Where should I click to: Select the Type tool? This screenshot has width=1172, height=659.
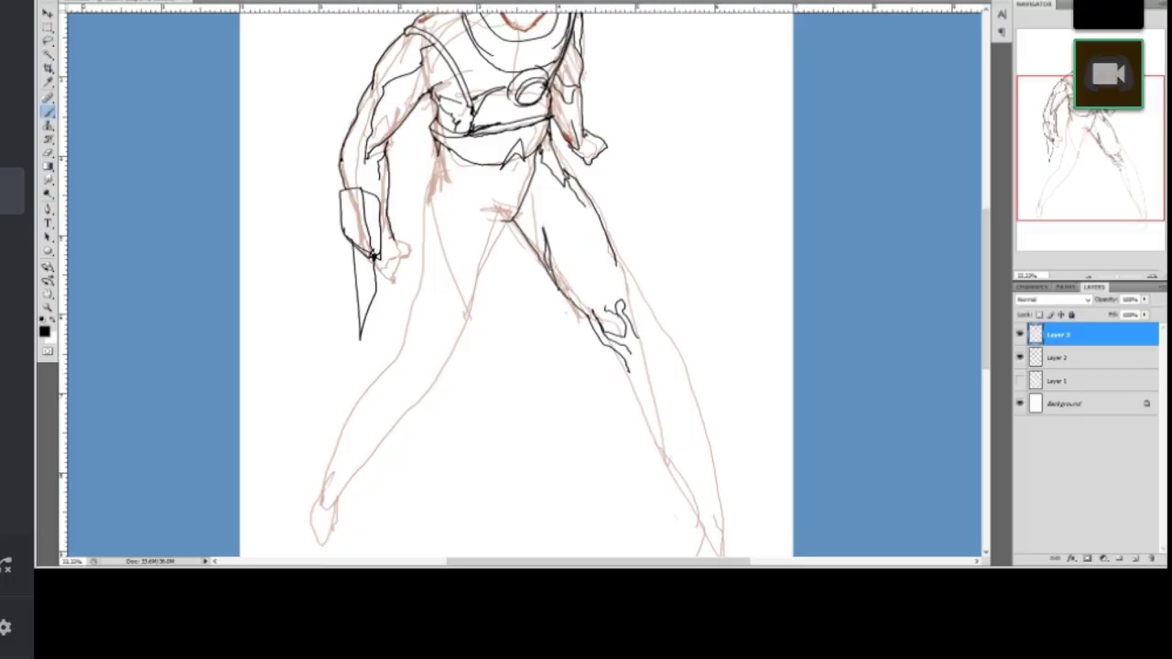tap(48, 222)
